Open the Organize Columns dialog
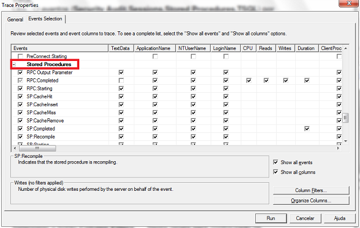360x228 pixels. pyautogui.click(x=311, y=200)
